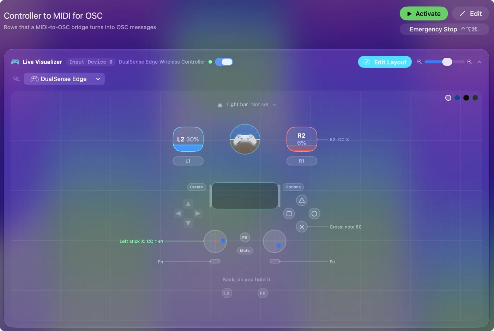Select the blue color swatch
The image size is (494, 331).
click(457, 98)
